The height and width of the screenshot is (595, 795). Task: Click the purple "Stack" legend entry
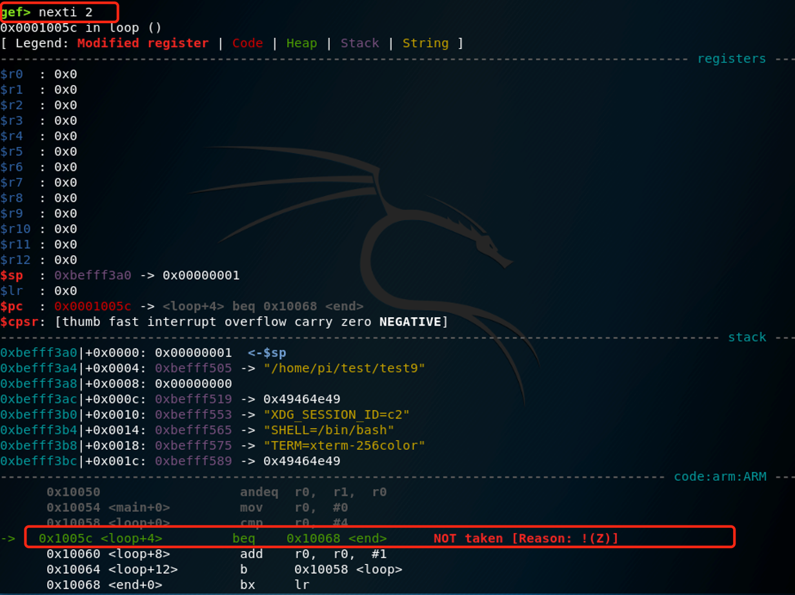click(x=360, y=43)
